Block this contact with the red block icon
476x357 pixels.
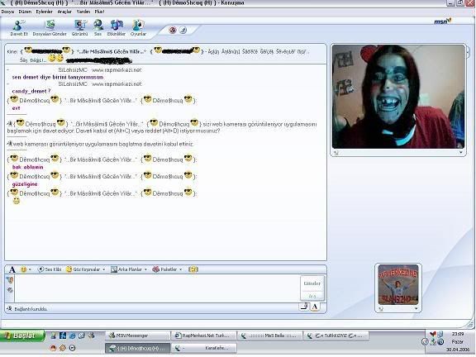173,30
